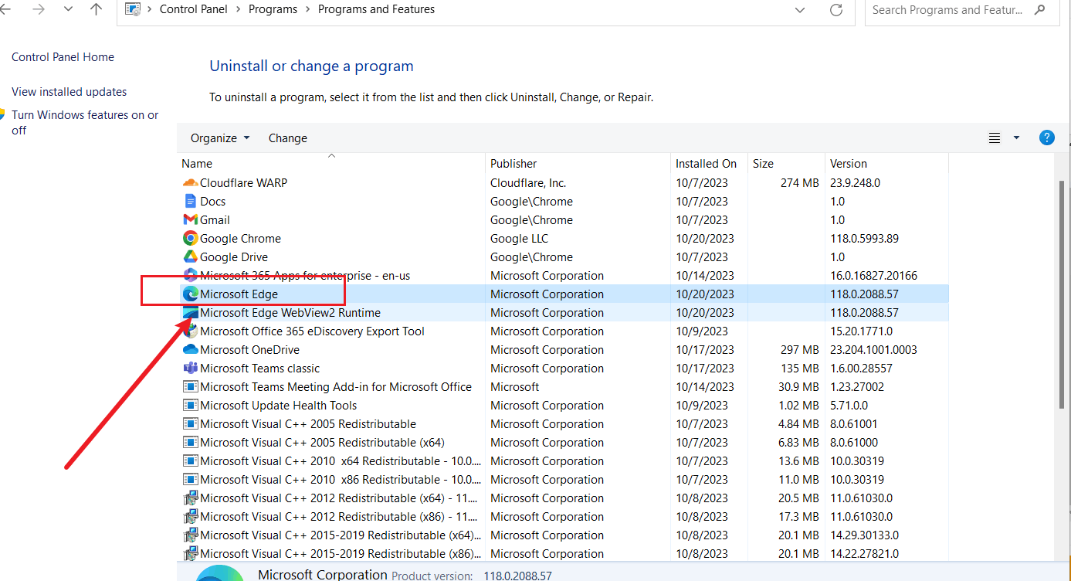Click Visual C++ 2015-2019 (x64) installer icon
This screenshot has height=581, width=1071.
pos(191,535)
